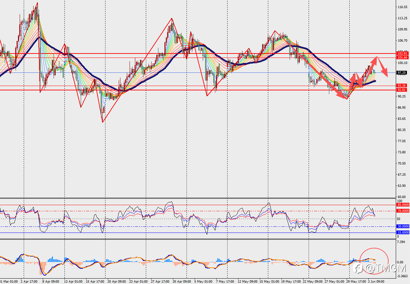Screen dimensions: 410x284
Task: Click the 109.95 value on price axis
Action: [x=403, y=29]
